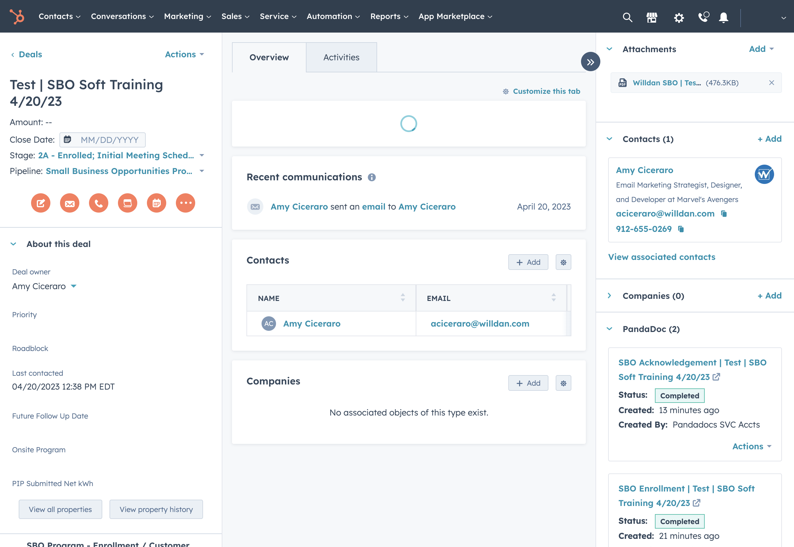Switch to the Activities tab

(341, 57)
